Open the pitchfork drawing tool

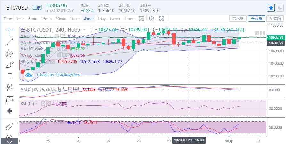point(10,53)
